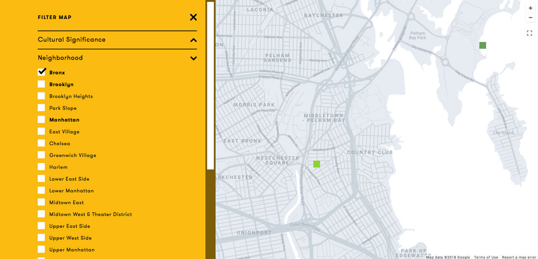Image resolution: width=538 pixels, height=259 pixels.
Task: Close the Filter Map panel
Action: [x=193, y=18]
